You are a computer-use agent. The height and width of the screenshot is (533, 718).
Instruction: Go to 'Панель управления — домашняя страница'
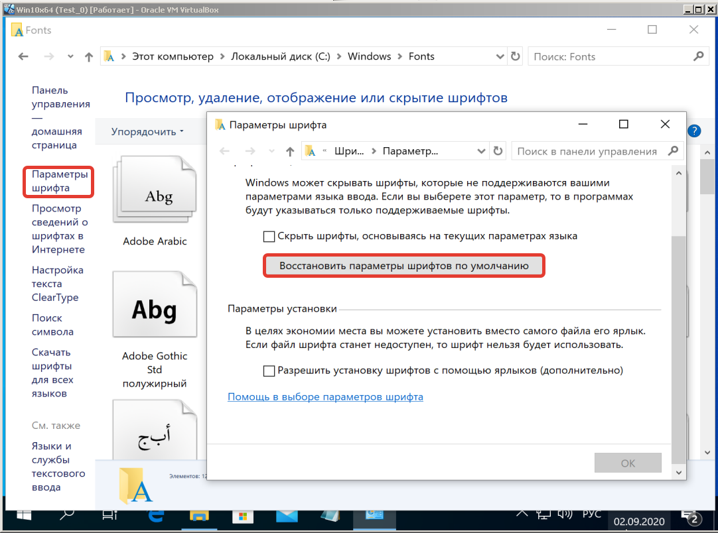(x=60, y=117)
